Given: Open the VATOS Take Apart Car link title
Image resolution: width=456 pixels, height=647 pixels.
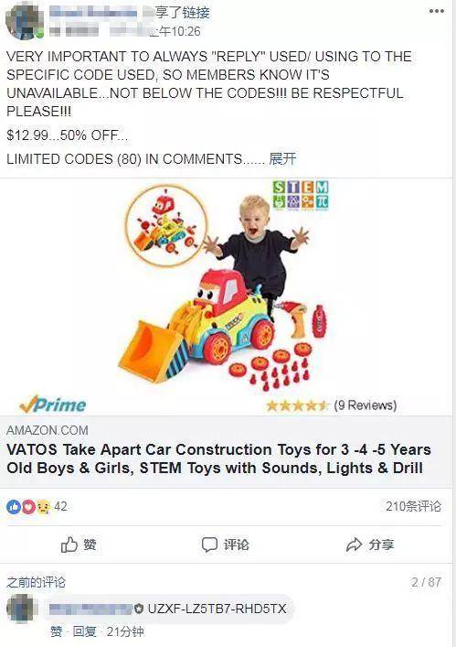Looking at the screenshot, I should tap(218, 458).
